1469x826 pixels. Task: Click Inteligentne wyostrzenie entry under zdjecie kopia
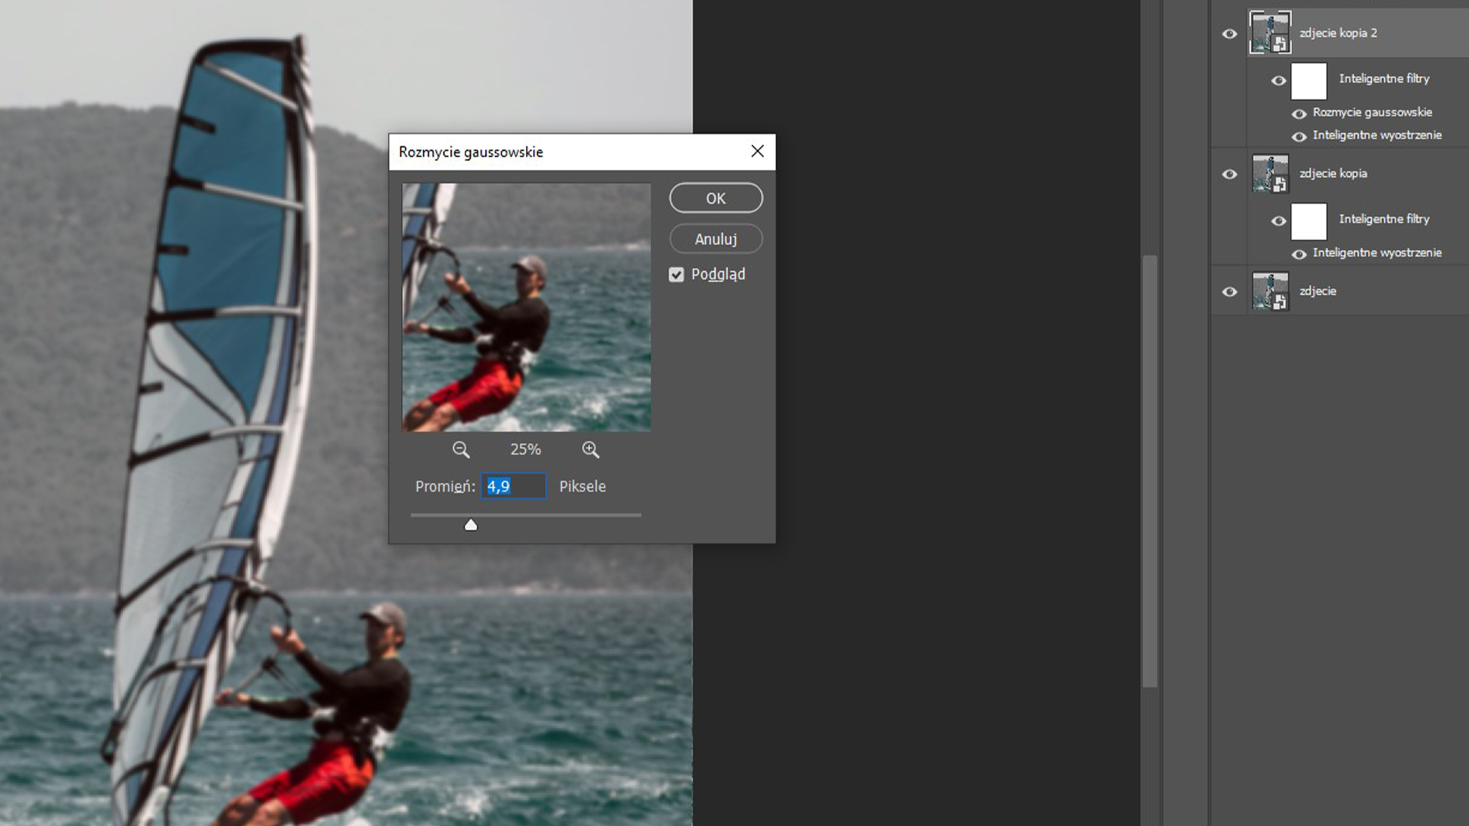1377,253
